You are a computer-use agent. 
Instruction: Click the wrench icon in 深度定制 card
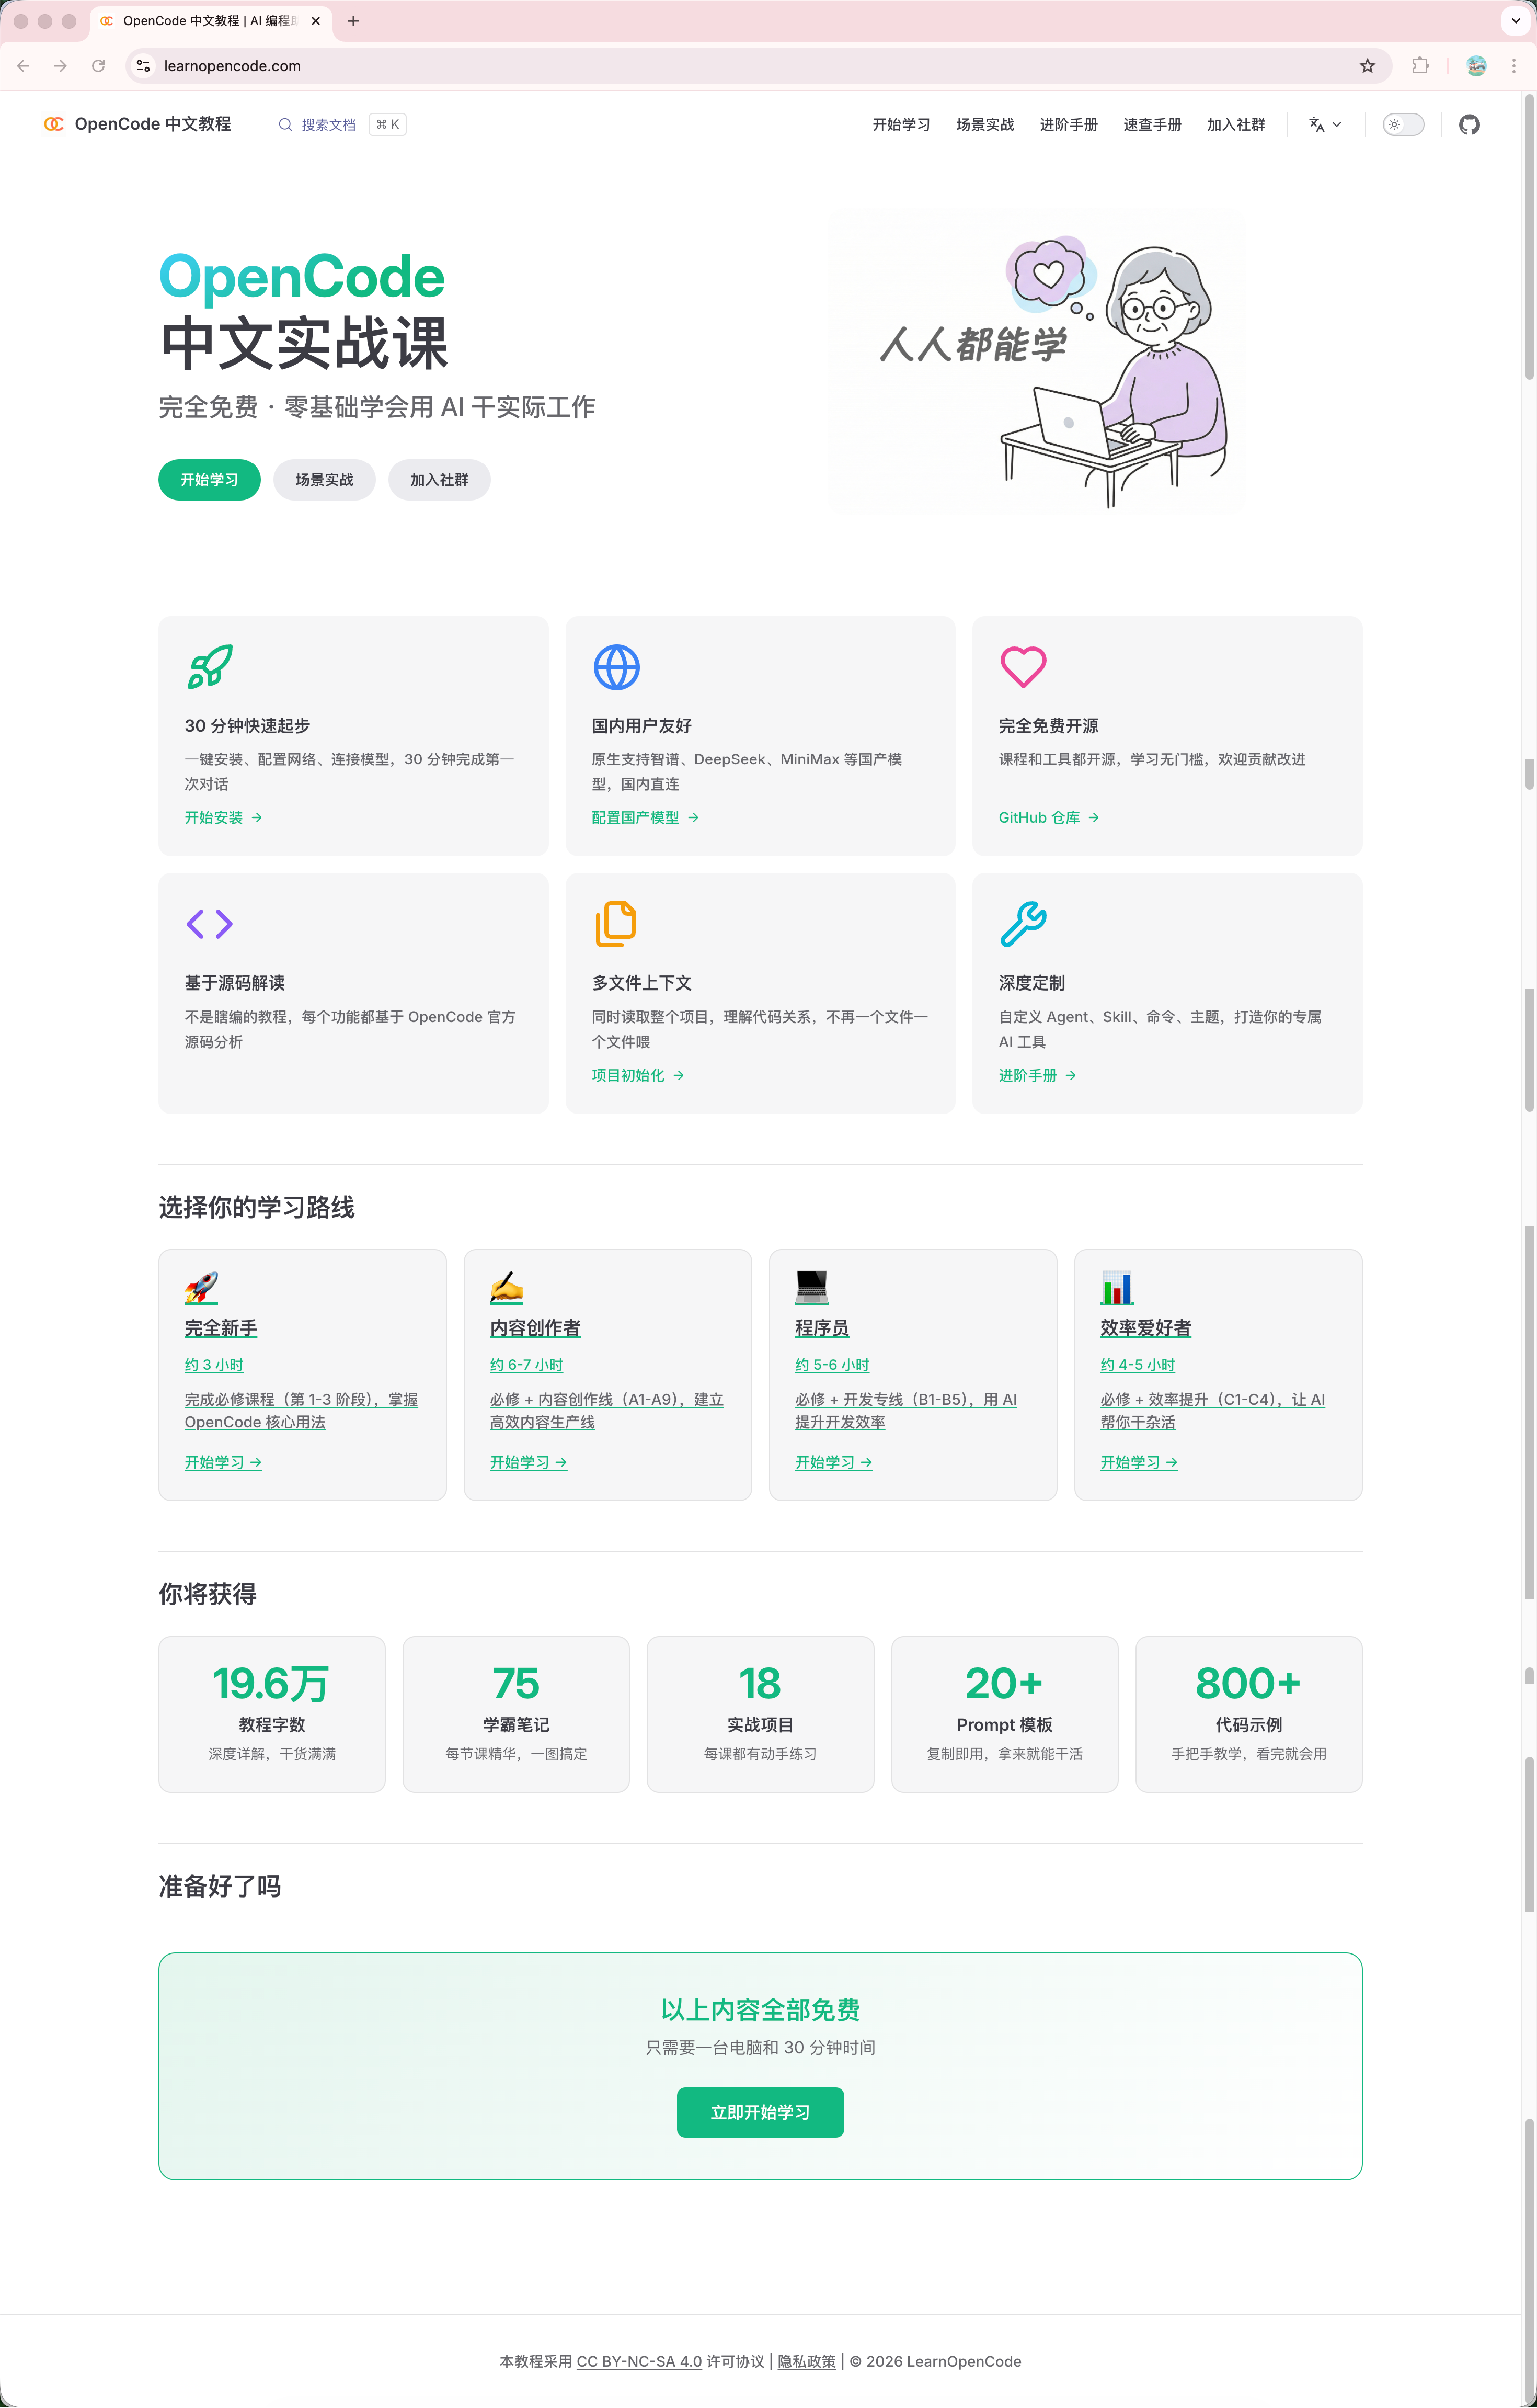coord(1023,924)
